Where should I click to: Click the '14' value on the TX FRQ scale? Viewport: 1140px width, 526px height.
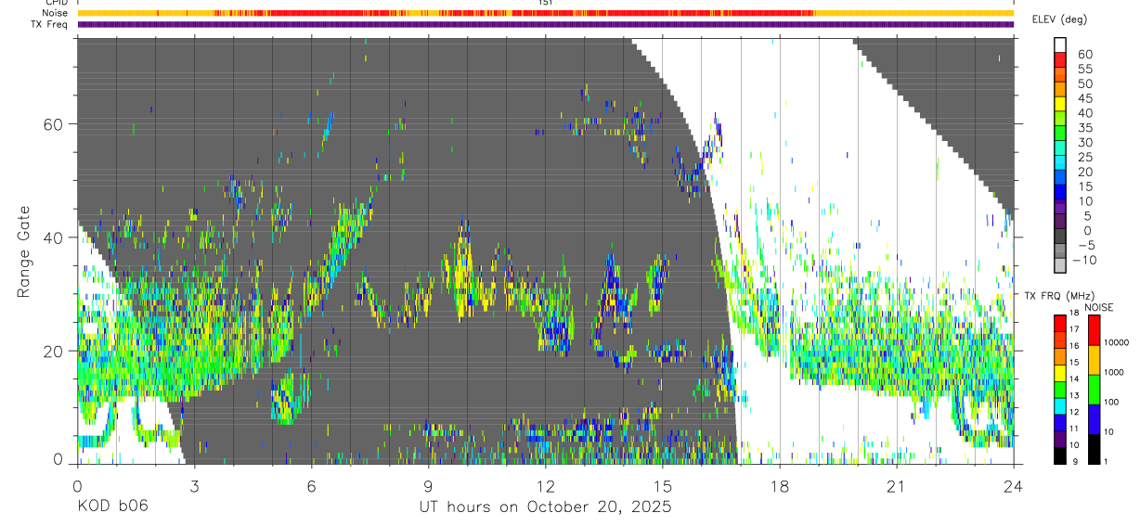pyautogui.click(x=1075, y=379)
